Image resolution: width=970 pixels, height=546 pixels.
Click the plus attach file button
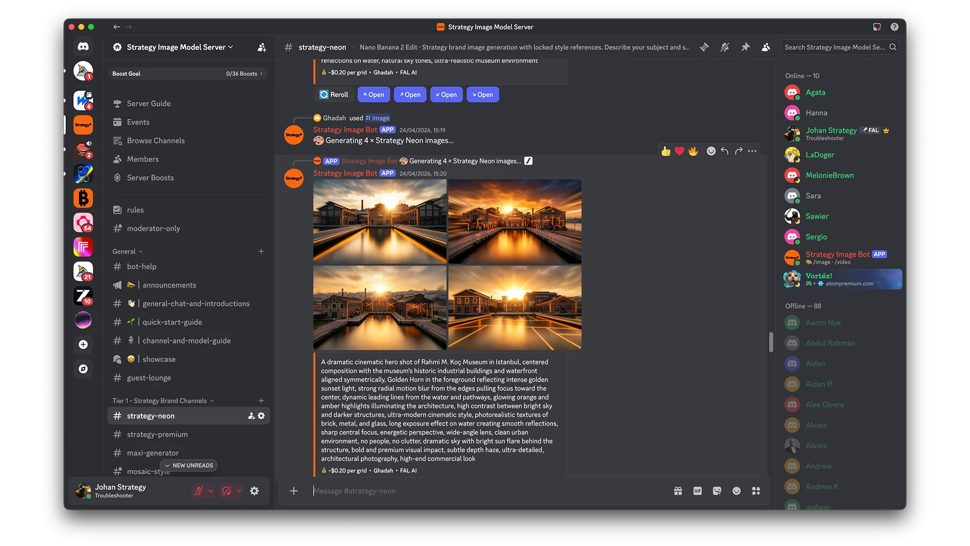(294, 491)
